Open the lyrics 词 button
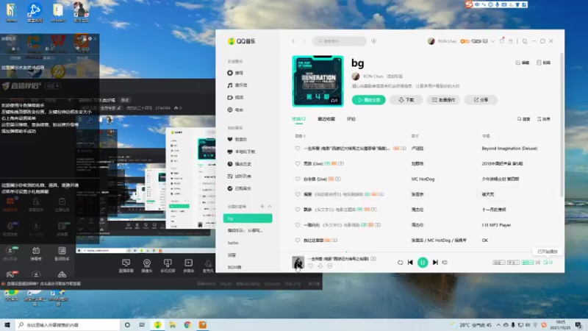The image size is (588, 331). (x=538, y=263)
